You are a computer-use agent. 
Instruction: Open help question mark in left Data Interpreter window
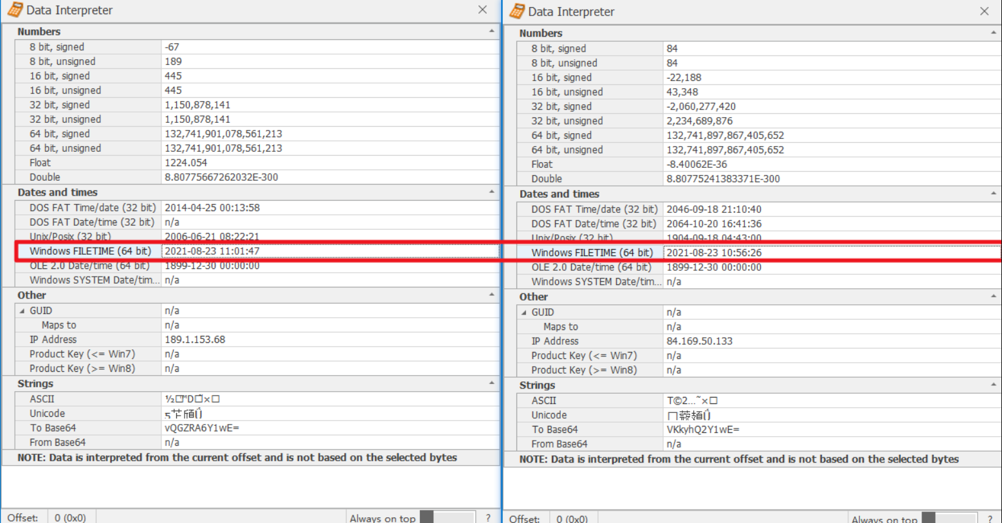[x=488, y=518]
